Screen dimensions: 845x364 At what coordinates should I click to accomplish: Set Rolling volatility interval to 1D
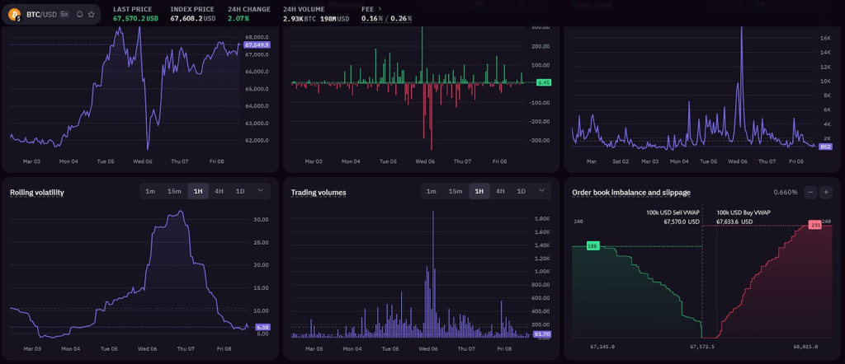[240, 191]
